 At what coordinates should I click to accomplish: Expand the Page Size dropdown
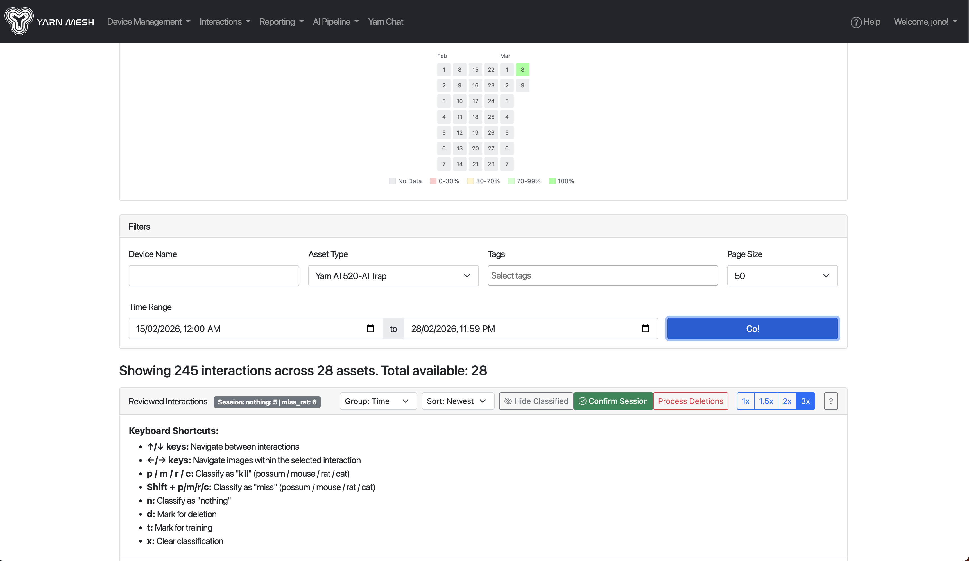coord(782,276)
